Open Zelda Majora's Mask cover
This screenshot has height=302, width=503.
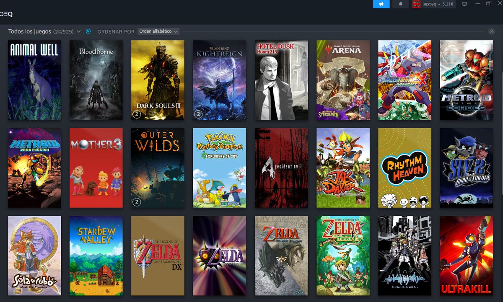point(219,256)
